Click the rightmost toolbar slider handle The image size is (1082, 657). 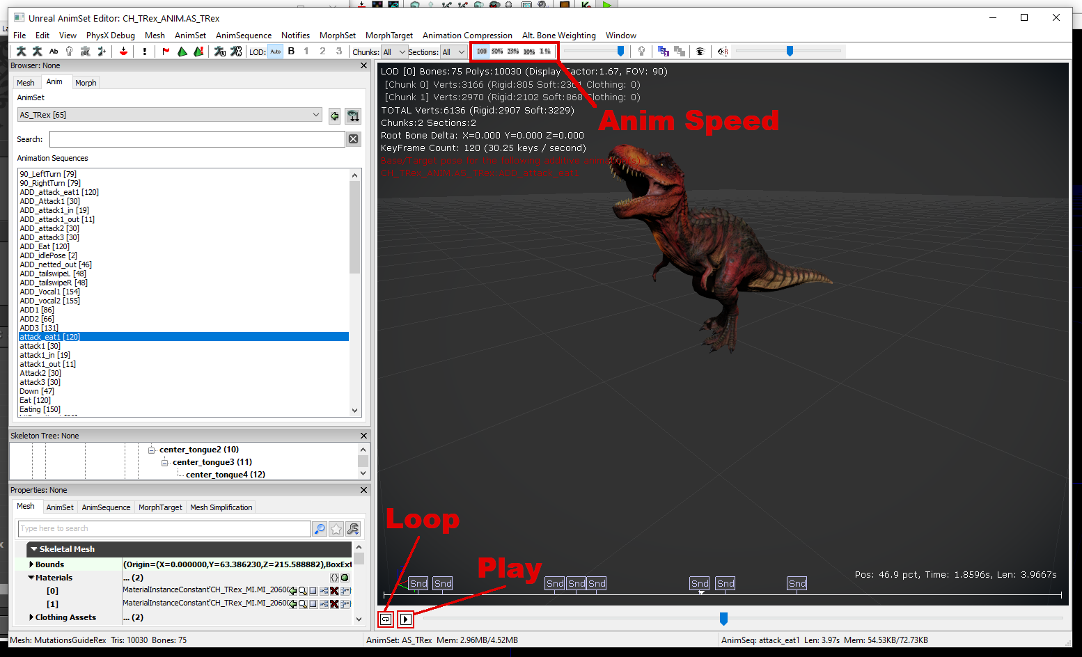[x=790, y=51]
